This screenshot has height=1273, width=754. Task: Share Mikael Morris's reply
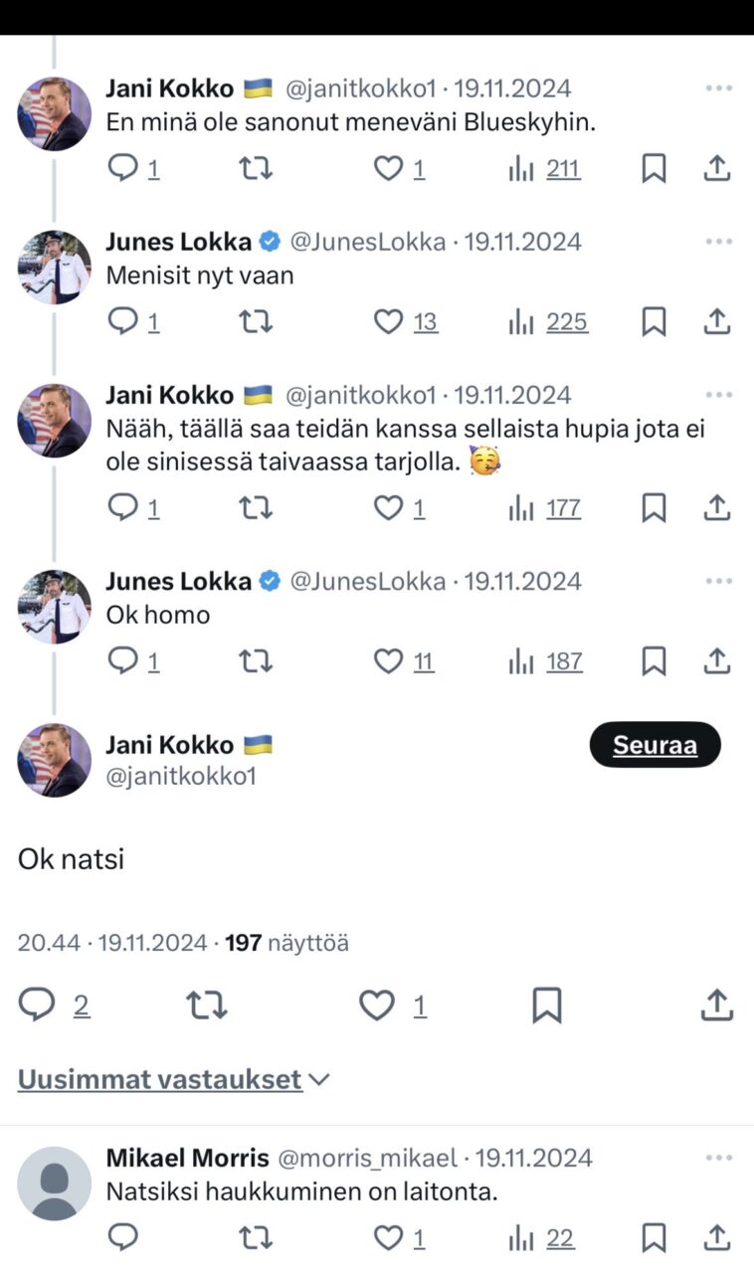(717, 1238)
